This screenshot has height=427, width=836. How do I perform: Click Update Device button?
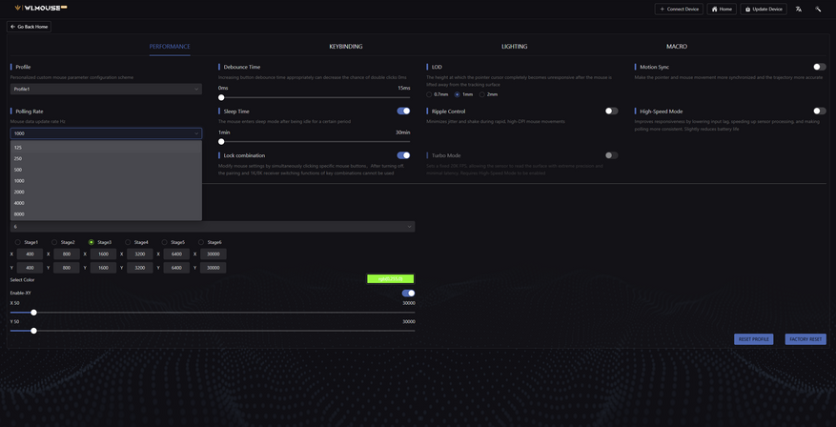click(764, 10)
